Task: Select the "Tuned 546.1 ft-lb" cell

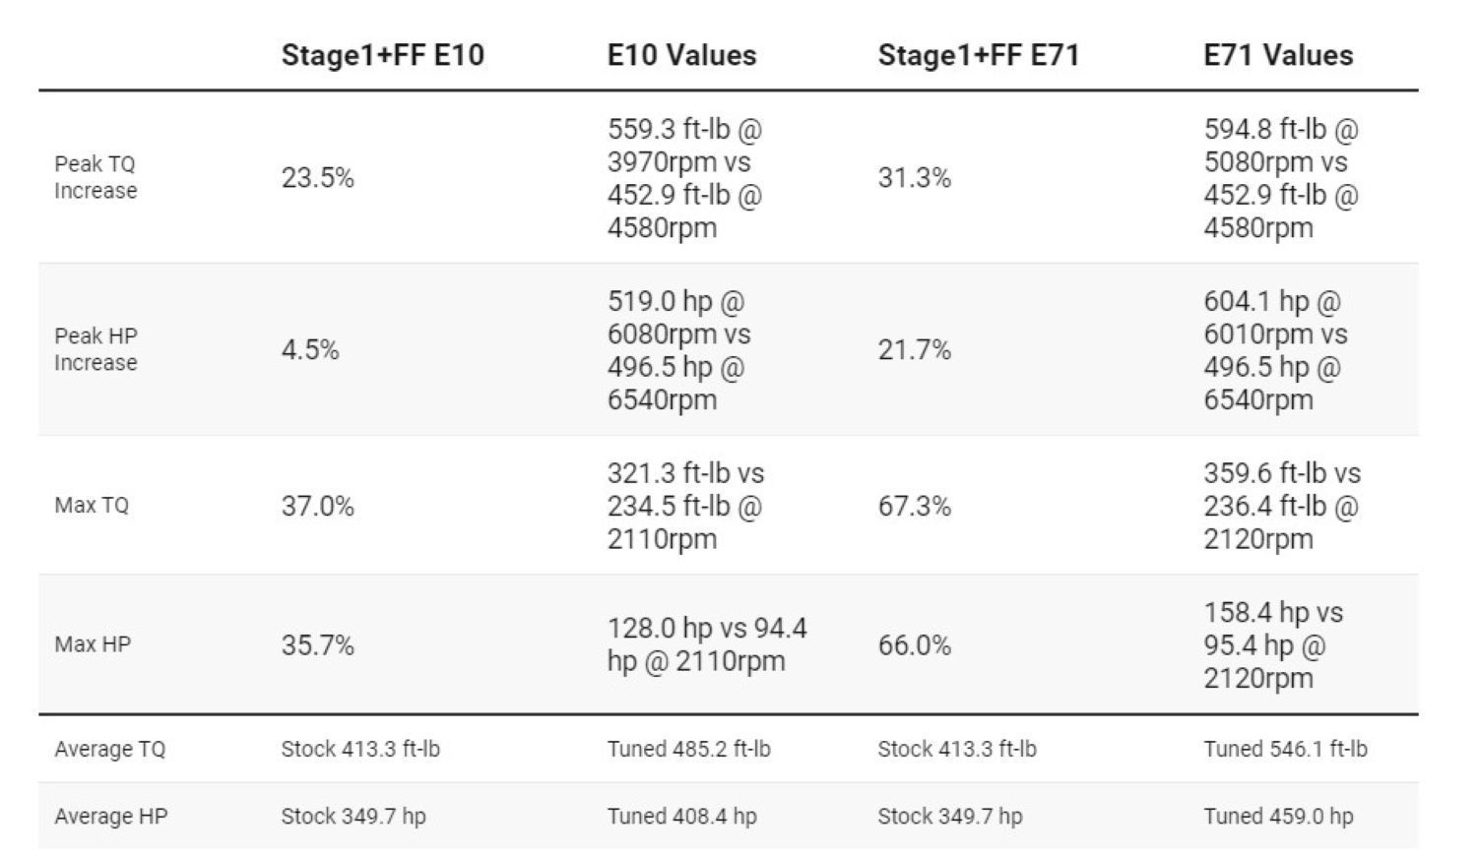Action: [1285, 749]
